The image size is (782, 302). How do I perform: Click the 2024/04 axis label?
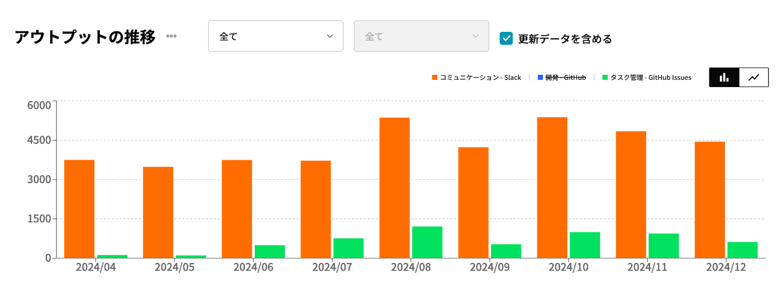coord(96,267)
